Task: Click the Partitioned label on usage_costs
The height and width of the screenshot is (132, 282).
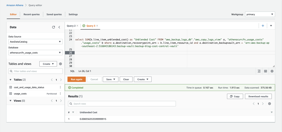Action: tap(52, 94)
